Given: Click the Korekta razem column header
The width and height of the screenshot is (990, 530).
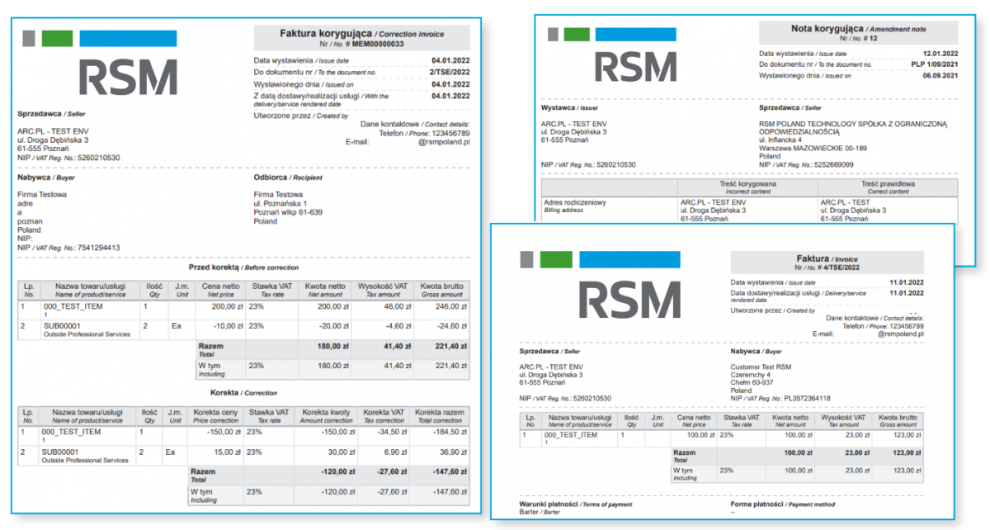Looking at the screenshot, I should point(440,415).
